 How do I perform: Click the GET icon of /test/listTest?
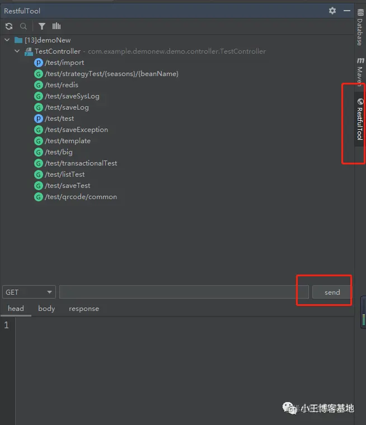[x=39, y=174]
